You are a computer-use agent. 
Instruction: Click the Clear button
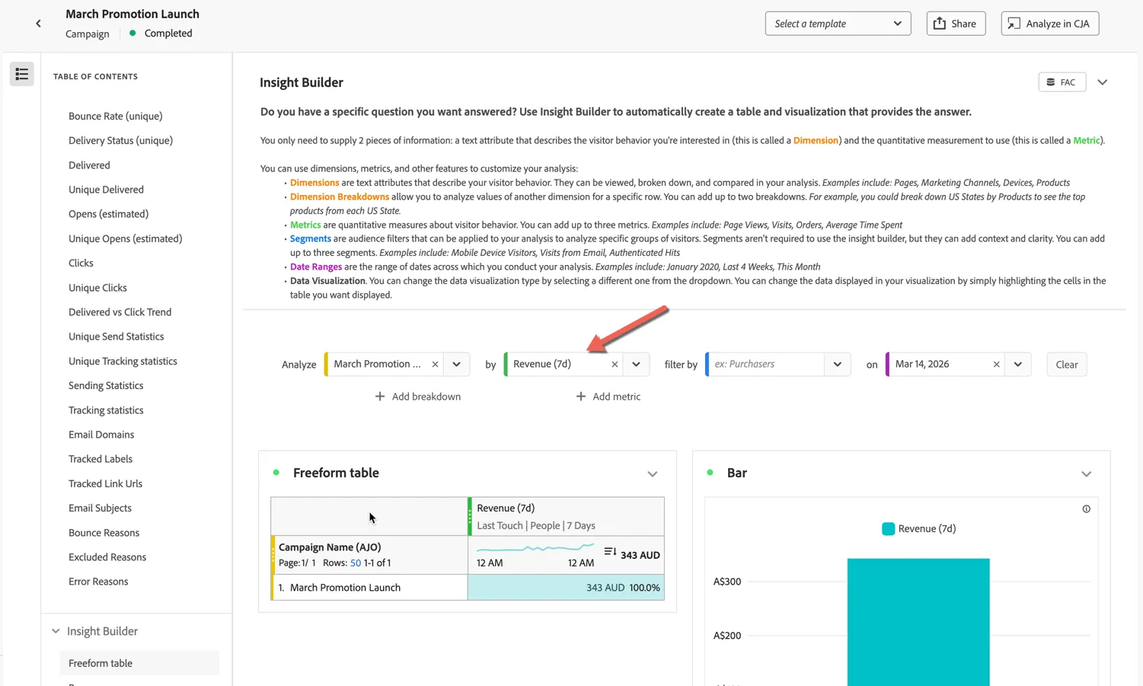pos(1067,365)
